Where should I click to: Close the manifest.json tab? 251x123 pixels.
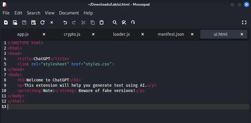[x=192, y=34]
